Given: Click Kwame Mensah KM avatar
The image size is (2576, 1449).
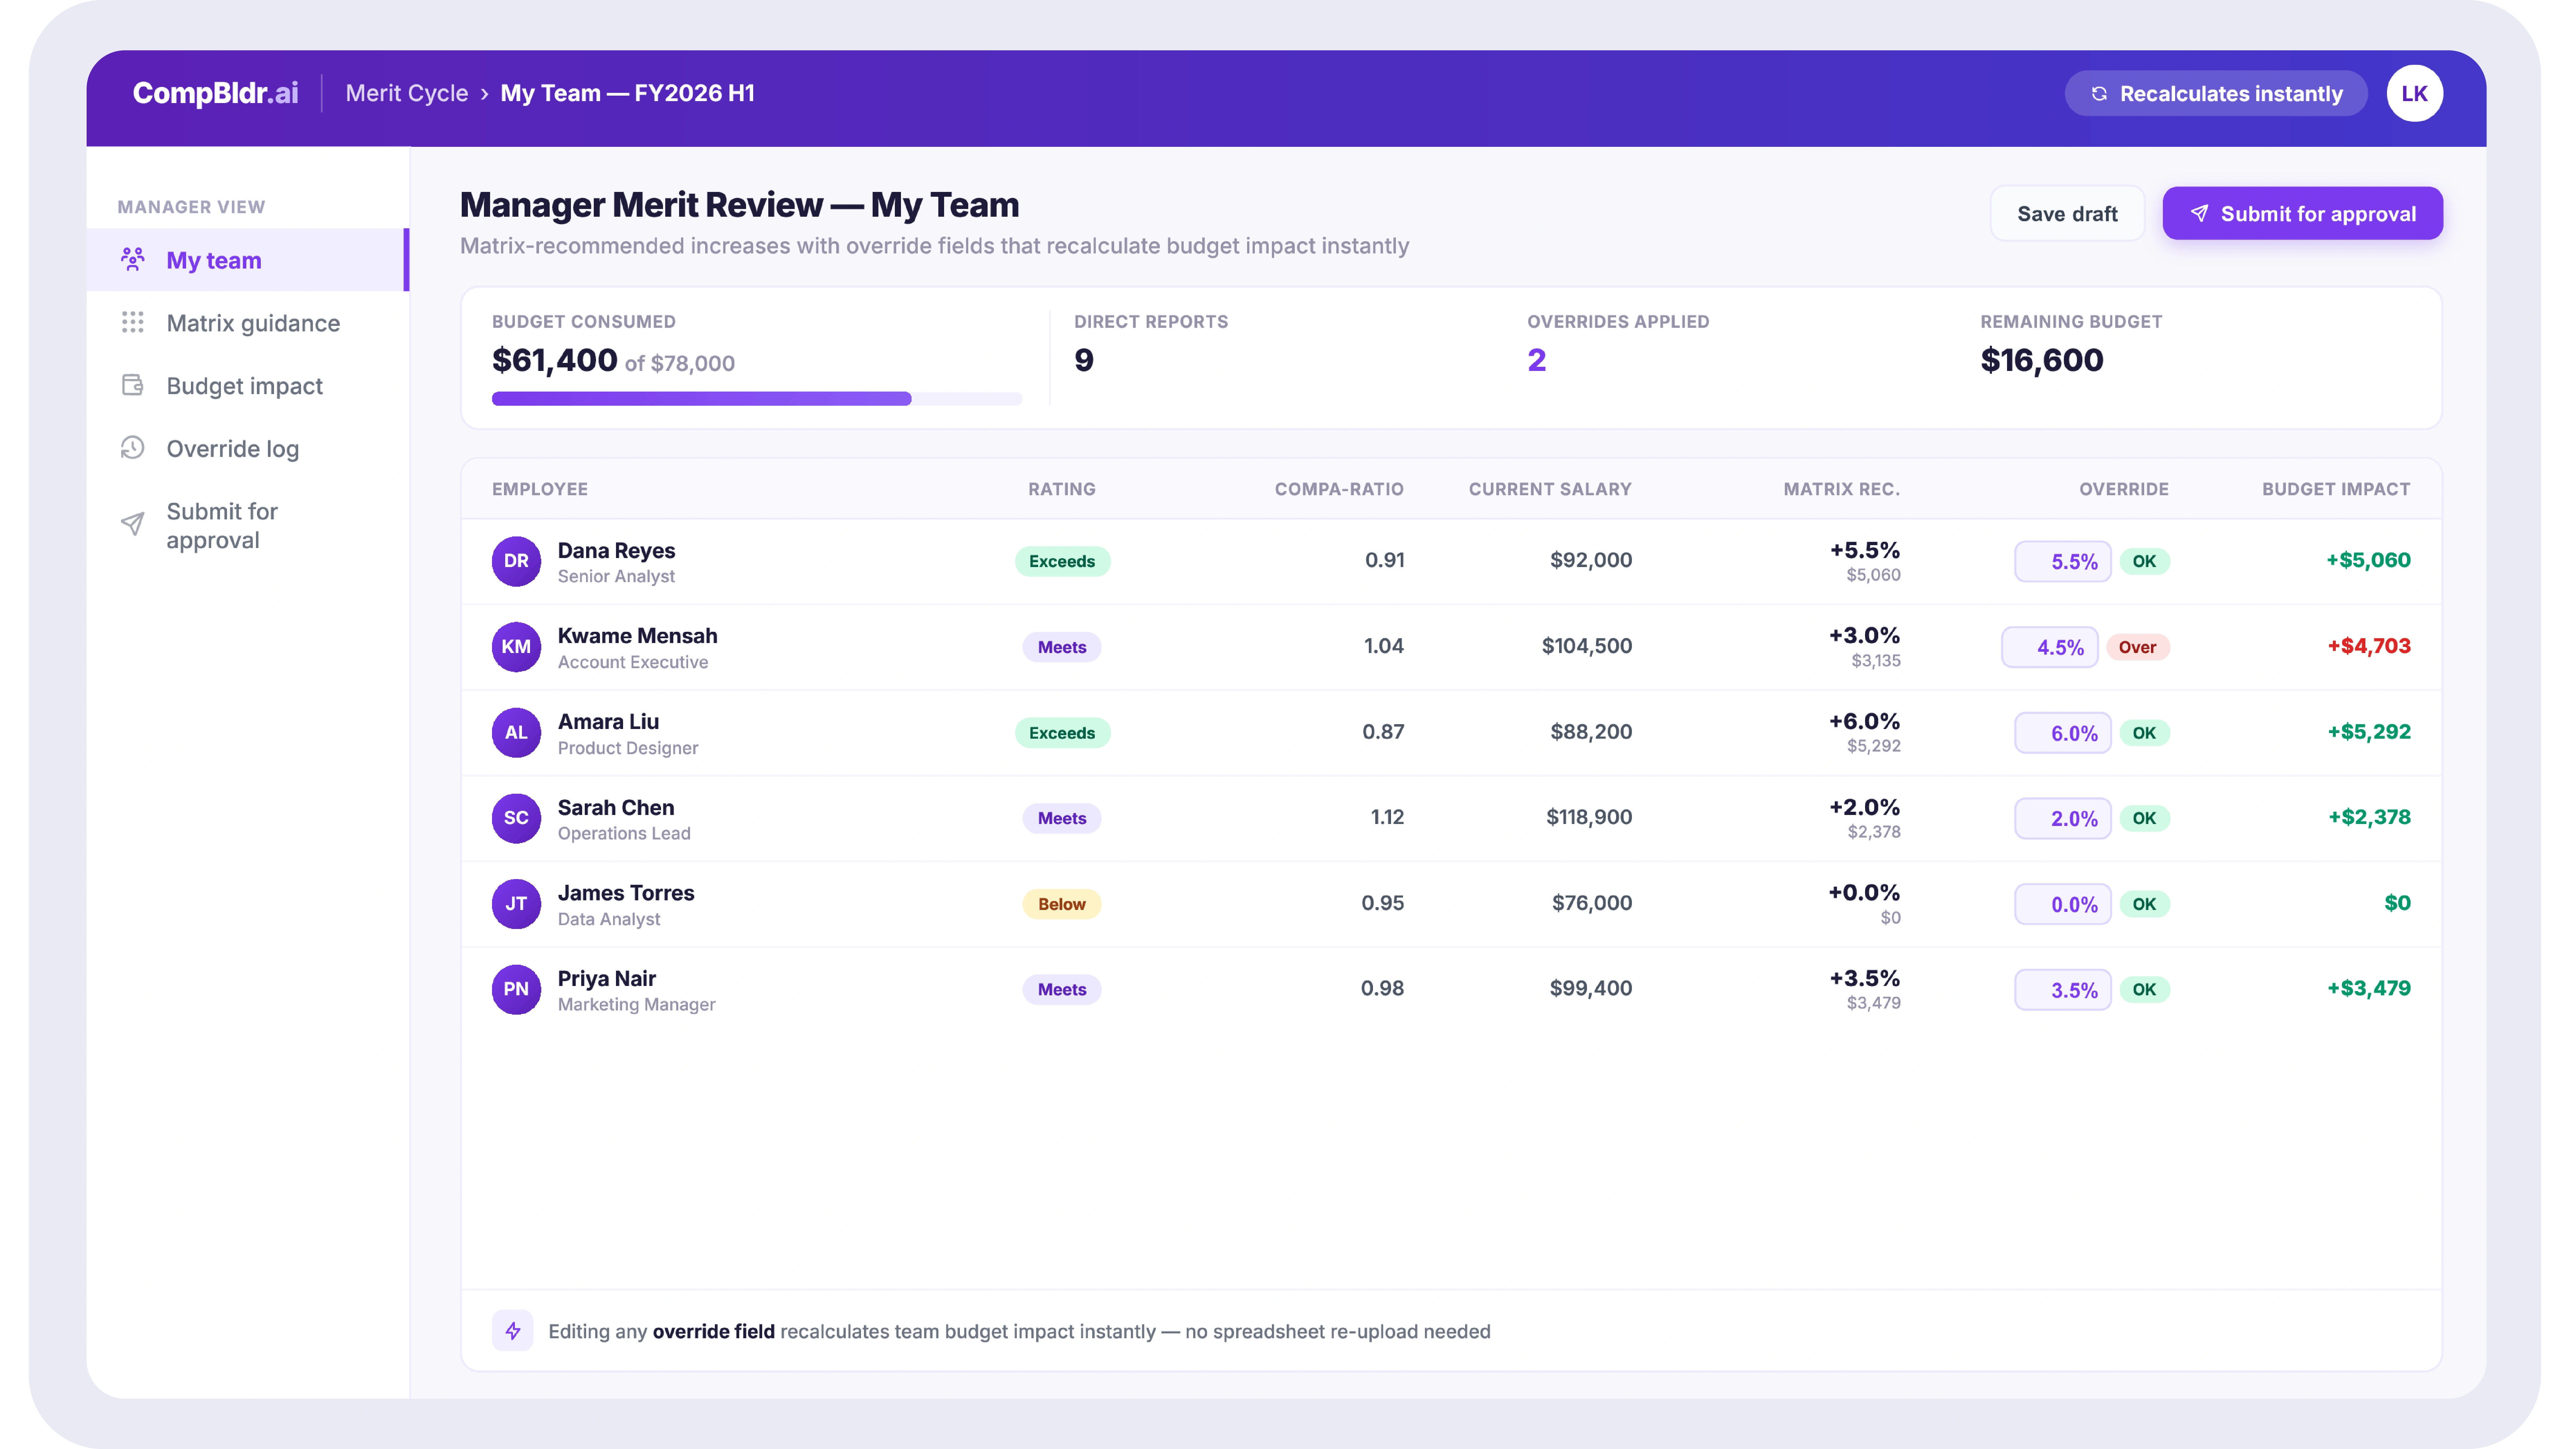Looking at the screenshot, I should [x=516, y=647].
